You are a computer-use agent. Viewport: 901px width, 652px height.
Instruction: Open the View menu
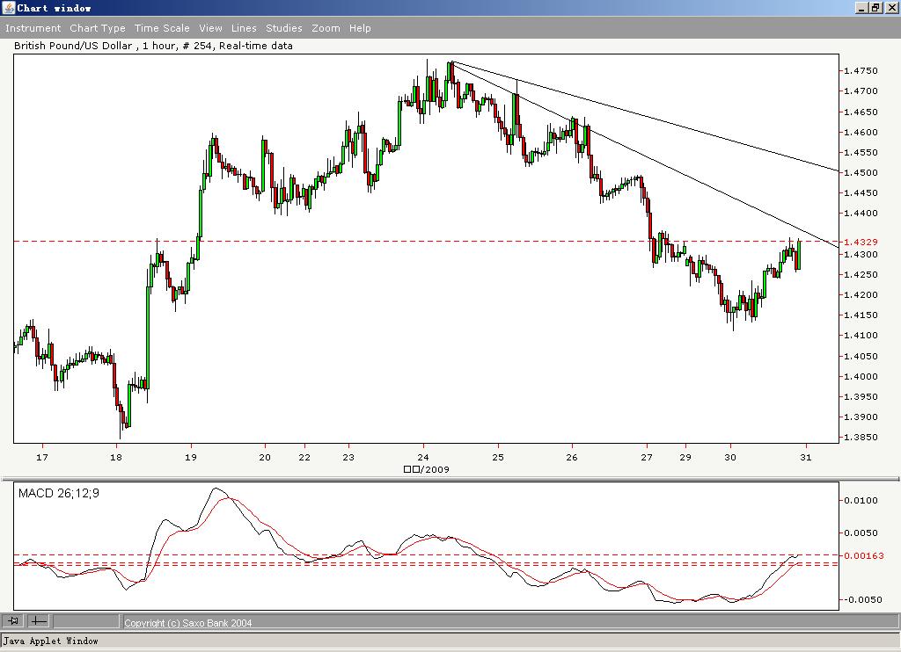coord(211,28)
